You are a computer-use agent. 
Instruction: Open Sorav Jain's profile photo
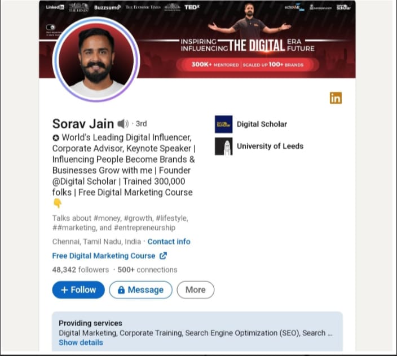point(96,60)
